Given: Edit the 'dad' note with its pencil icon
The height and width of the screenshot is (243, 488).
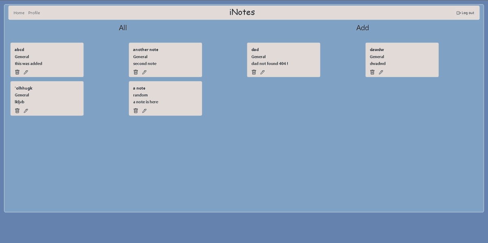Looking at the screenshot, I should [x=263, y=72].
